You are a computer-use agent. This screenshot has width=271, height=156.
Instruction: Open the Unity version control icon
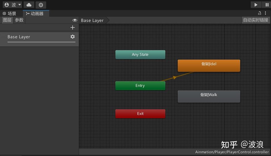(41, 5)
